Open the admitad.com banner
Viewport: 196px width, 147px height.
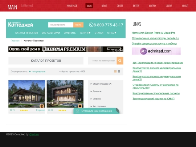pyautogui.click(x=156, y=51)
